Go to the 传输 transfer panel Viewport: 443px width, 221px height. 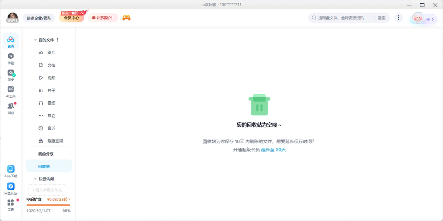click(x=11, y=59)
